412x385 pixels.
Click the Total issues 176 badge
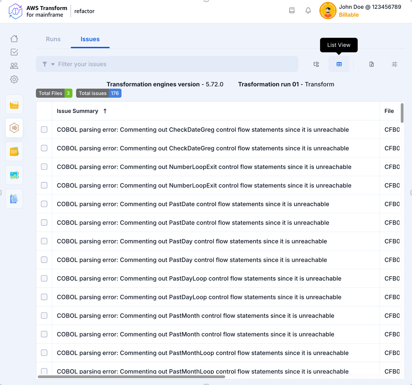click(x=99, y=93)
